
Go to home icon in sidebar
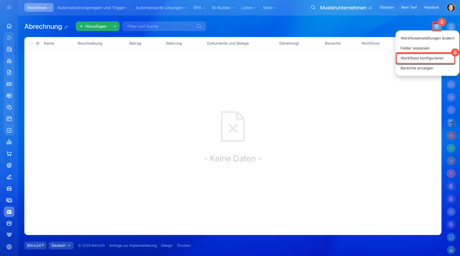(x=9, y=26)
